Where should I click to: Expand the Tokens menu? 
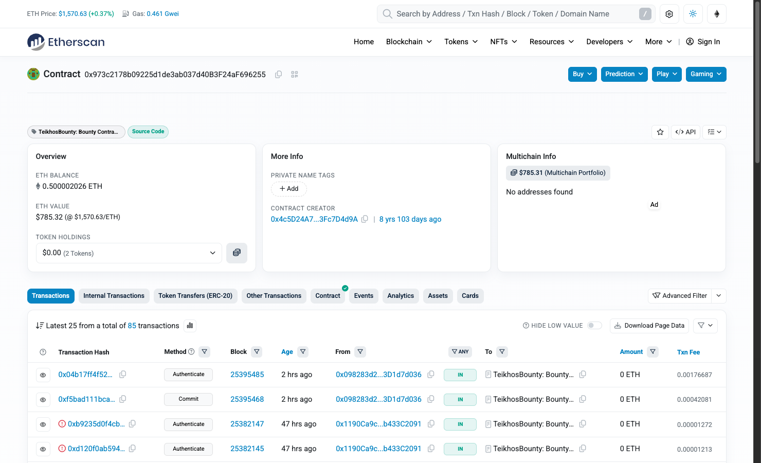click(x=461, y=42)
